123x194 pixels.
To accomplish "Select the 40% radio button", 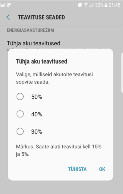I will pyautogui.click(x=20, y=114).
